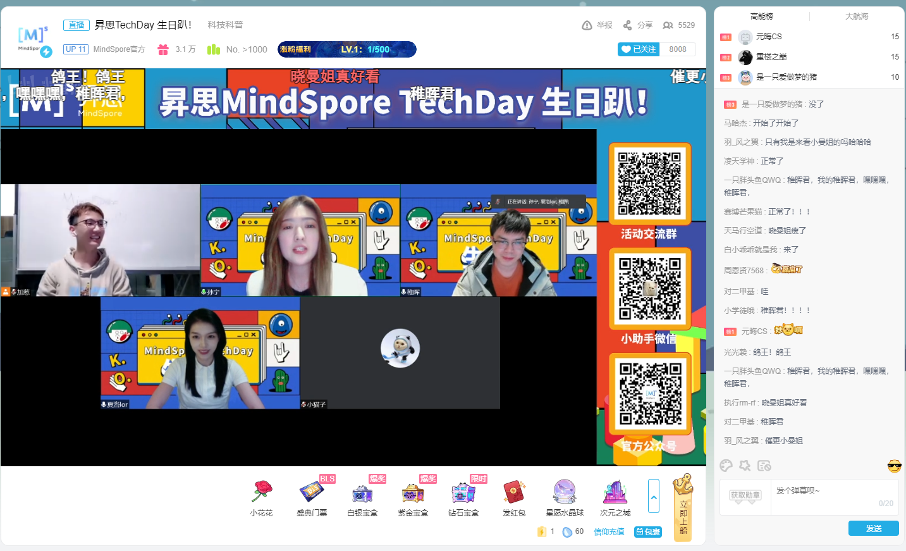
Task: Open the 发红包 red envelope gift
Action: pyautogui.click(x=514, y=498)
